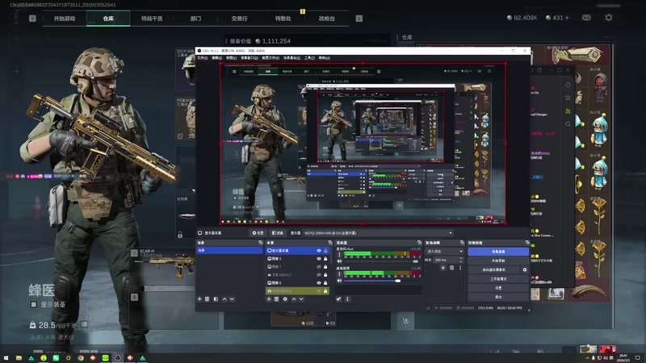646x363 pixels.
Task: Remove transition with trash icon
Action: tap(451, 268)
